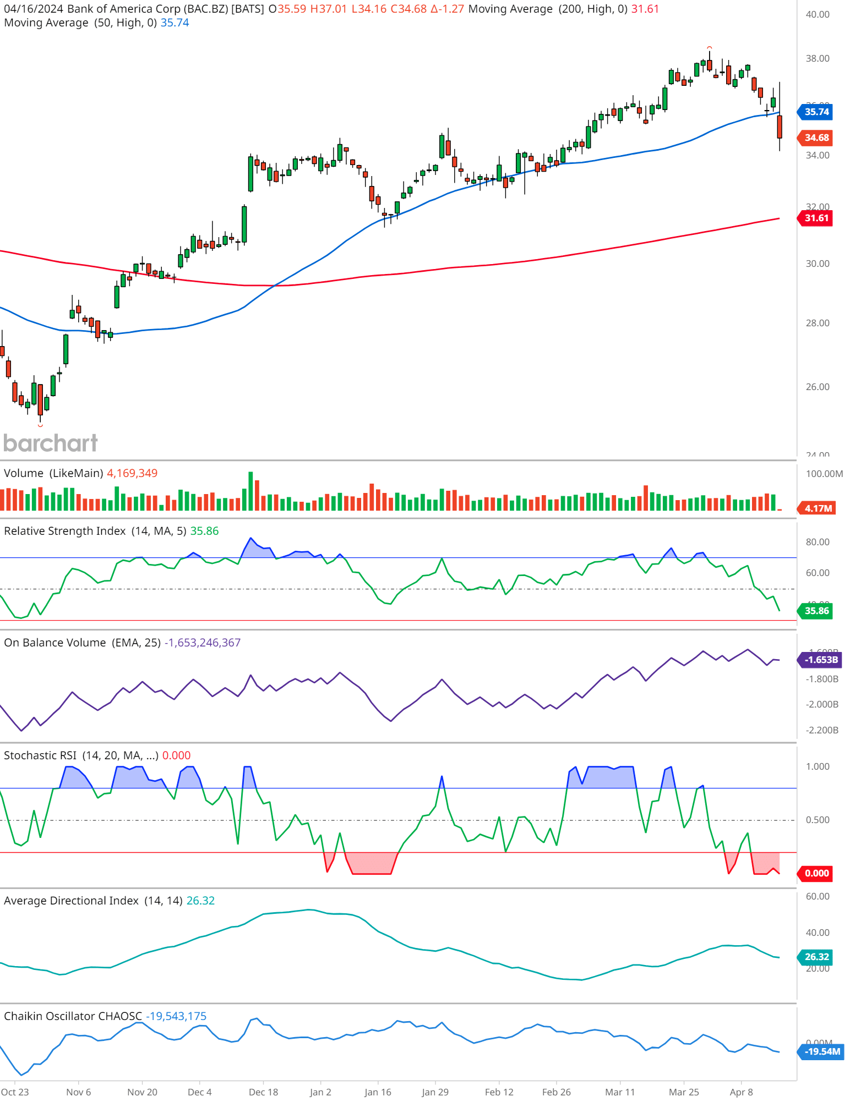
Task: Click the red 31.61 price tag on axis
Action: (815, 218)
